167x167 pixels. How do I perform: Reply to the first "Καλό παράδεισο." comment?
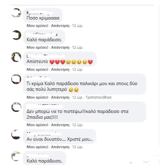pyautogui.click(x=60, y=47)
